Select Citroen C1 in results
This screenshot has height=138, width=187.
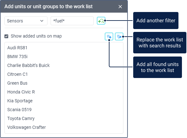pos(17,74)
